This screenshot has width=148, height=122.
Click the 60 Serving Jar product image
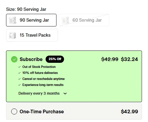point(65,20)
